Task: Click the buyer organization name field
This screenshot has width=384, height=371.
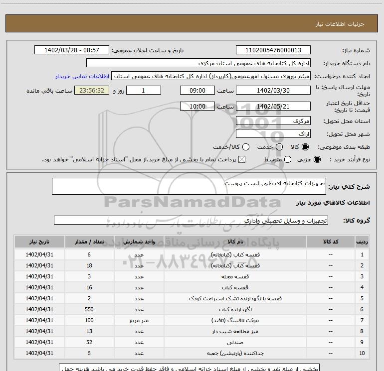Action: (x=198, y=63)
